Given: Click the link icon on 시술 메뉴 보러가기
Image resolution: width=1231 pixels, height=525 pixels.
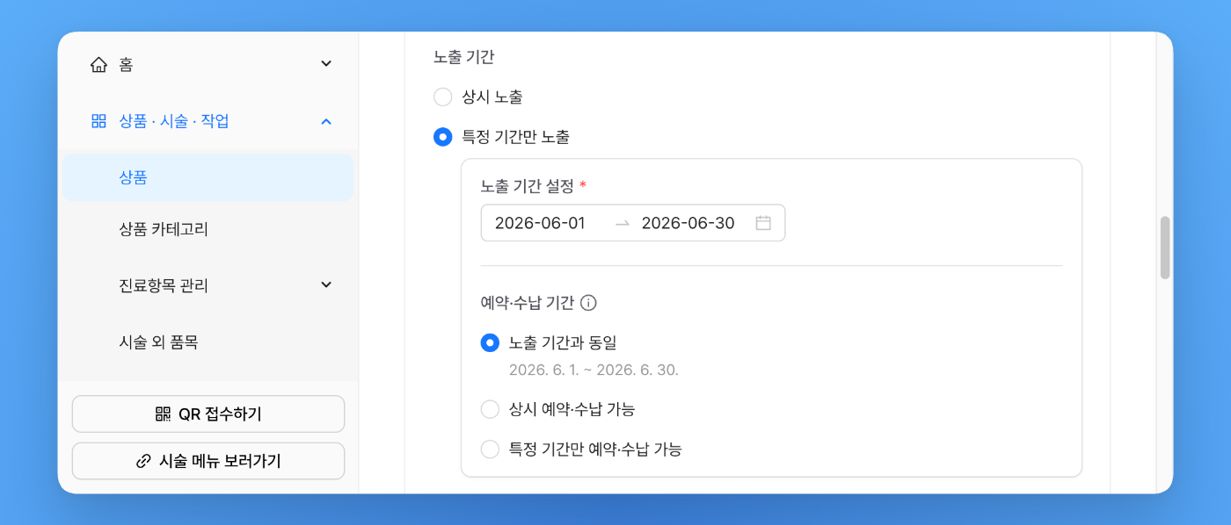Looking at the screenshot, I should [x=143, y=462].
